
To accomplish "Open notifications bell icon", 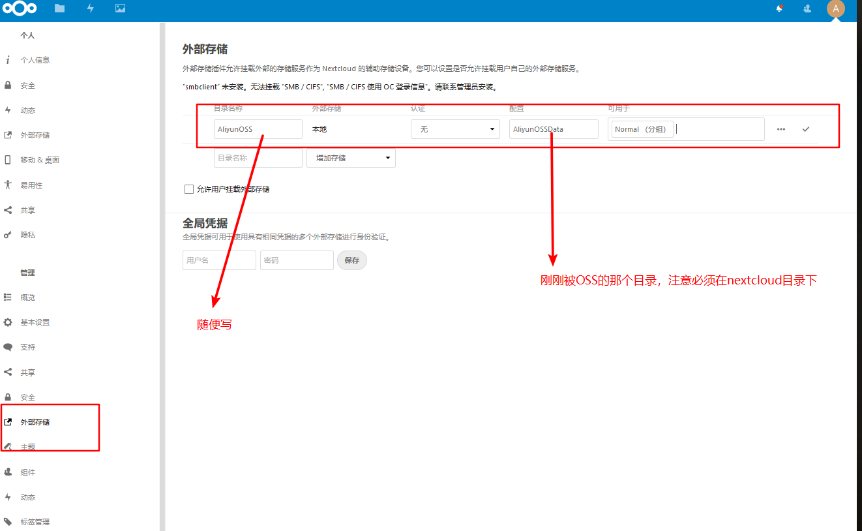I will 779,8.
